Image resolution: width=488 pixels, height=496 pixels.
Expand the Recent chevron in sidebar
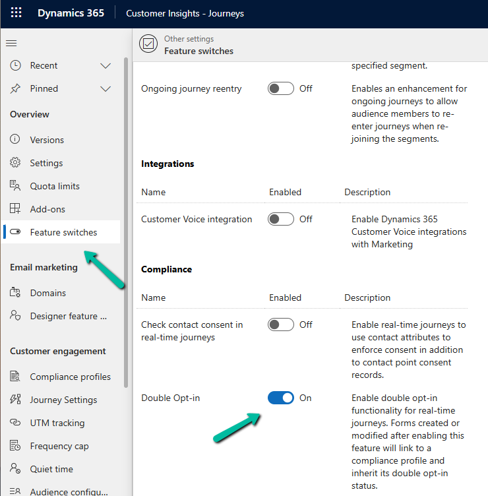[x=106, y=66]
